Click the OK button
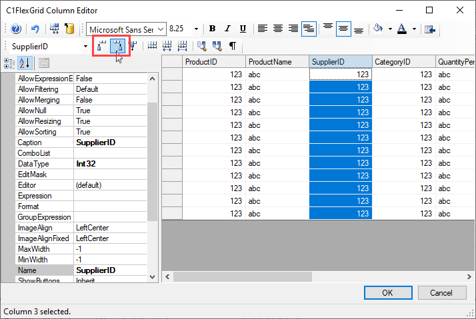This screenshot has height=319, width=476. click(x=387, y=292)
